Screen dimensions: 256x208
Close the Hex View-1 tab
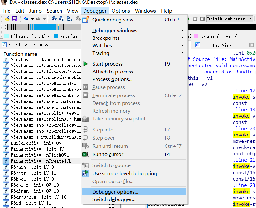[252, 45]
